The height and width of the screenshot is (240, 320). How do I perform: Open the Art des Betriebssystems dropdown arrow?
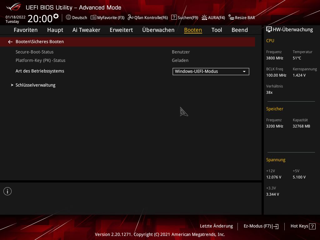pyautogui.click(x=244, y=72)
